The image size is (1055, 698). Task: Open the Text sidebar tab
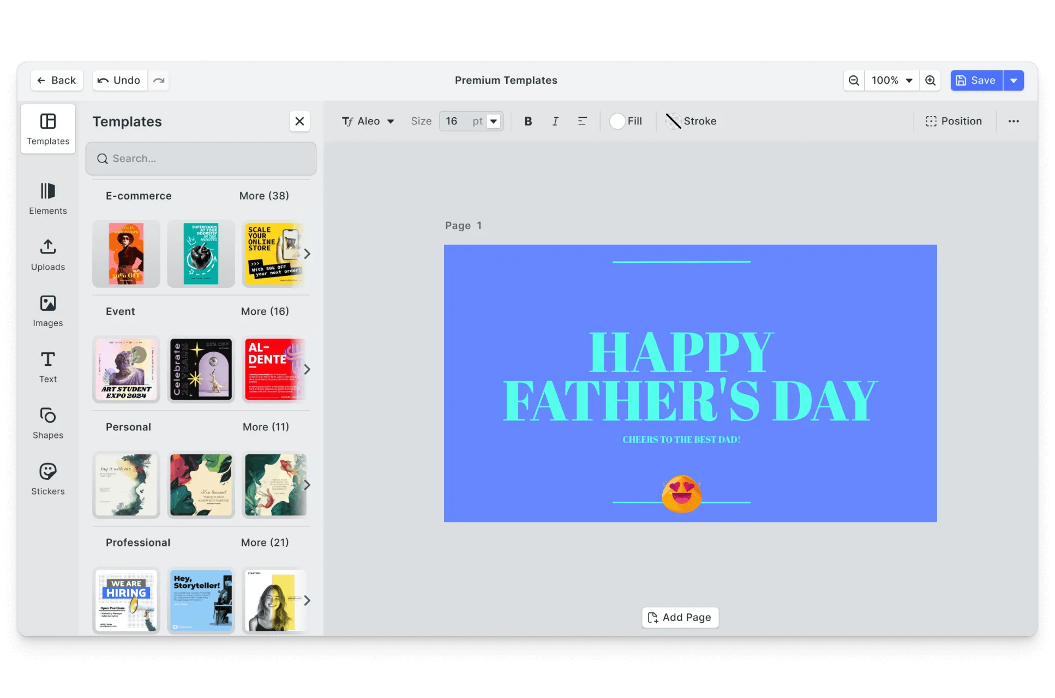click(48, 367)
